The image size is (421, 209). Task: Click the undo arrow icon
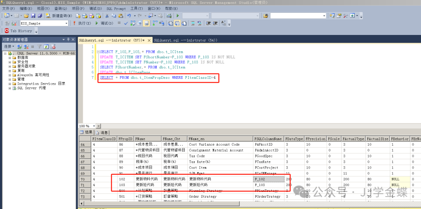click(129, 16)
